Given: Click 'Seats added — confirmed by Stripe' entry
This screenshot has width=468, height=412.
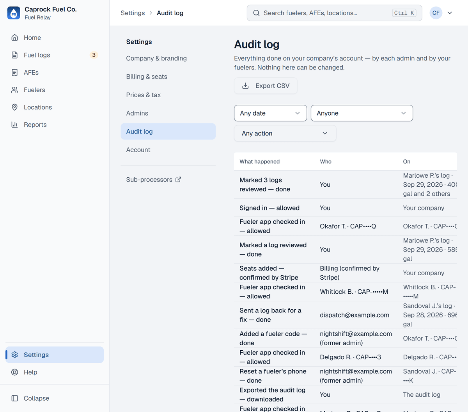Looking at the screenshot, I should (x=269, y=273).
